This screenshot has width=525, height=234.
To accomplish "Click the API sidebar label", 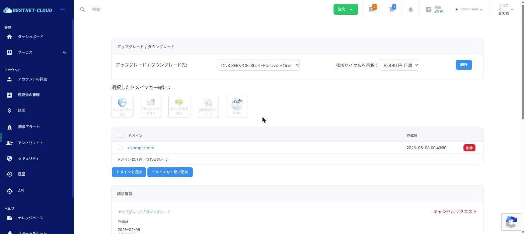I will (21, 190).
